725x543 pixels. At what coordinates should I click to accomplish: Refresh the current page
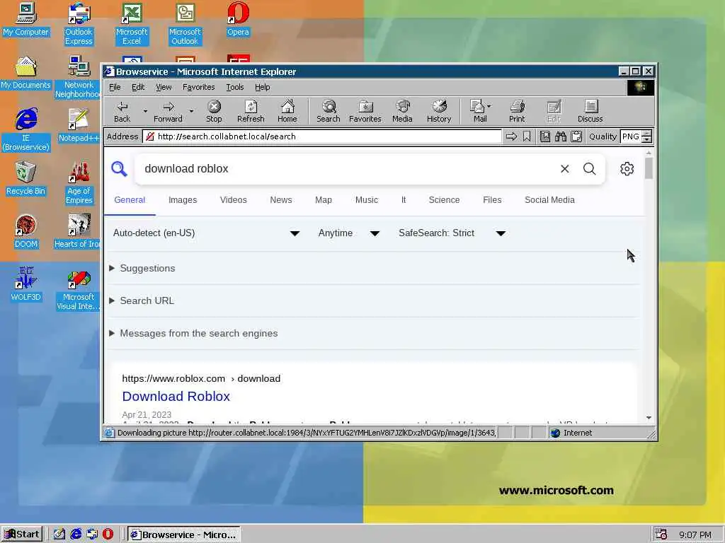pos(251,112)
